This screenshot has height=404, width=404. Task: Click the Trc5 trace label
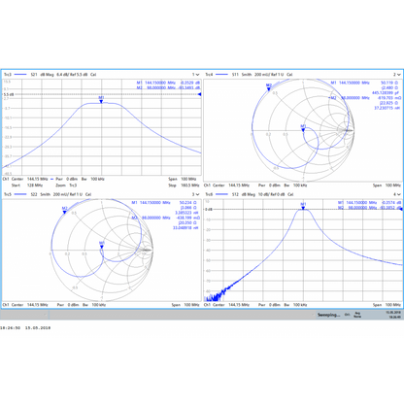coord(8,194)
